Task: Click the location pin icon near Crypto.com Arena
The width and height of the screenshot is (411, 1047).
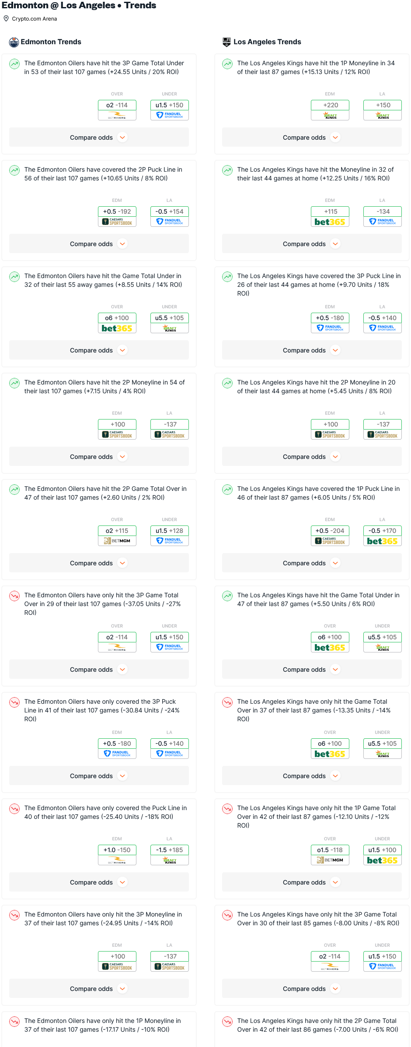Action: click(x=6, y=19)
